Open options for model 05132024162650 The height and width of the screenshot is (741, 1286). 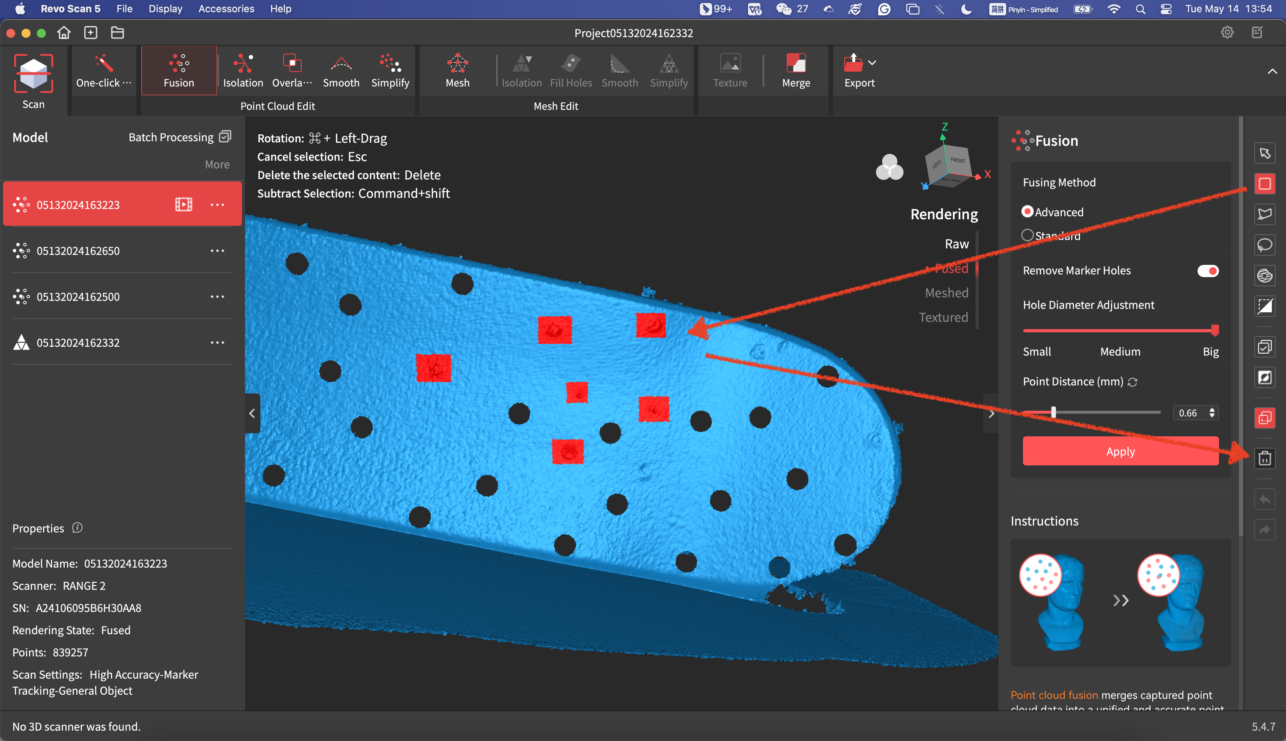pos(217,251)
